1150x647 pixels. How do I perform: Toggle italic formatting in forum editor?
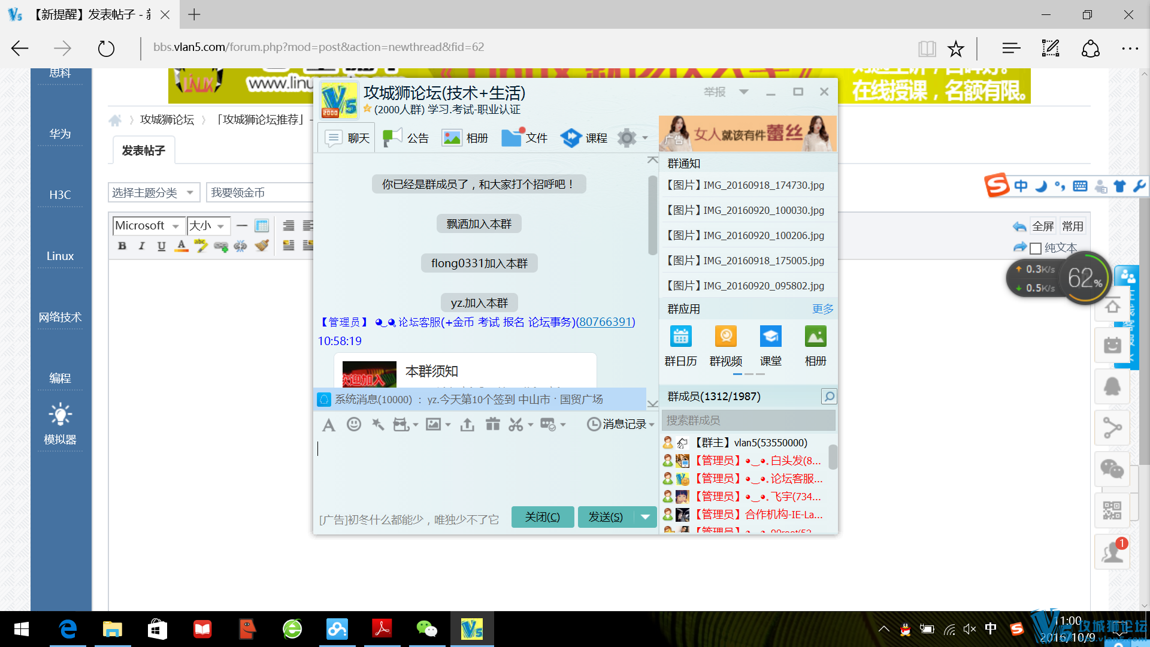[142, 246]
